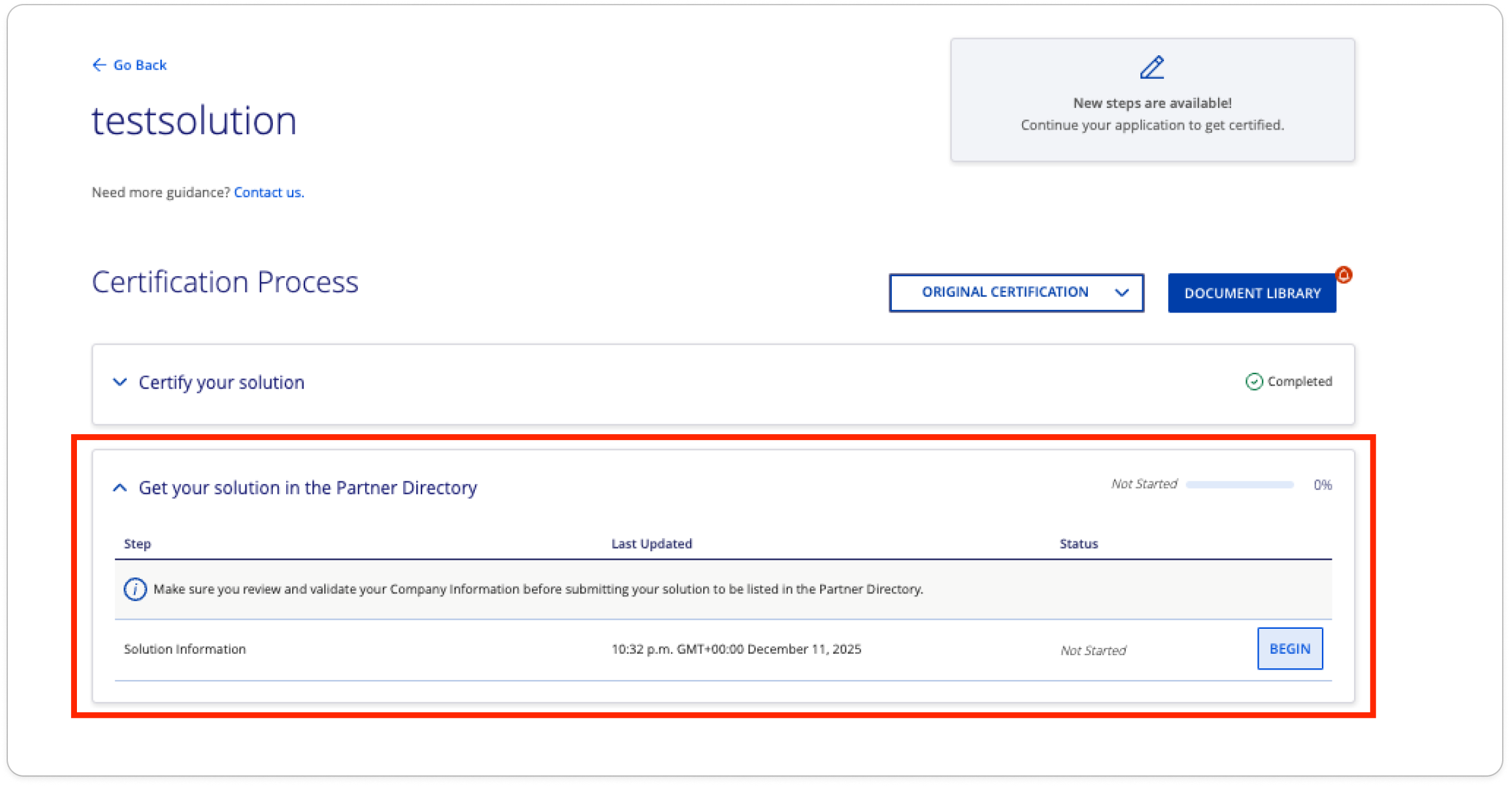Follow the Contact us link
The image size is (1510, 786).
tap(268, 192)
